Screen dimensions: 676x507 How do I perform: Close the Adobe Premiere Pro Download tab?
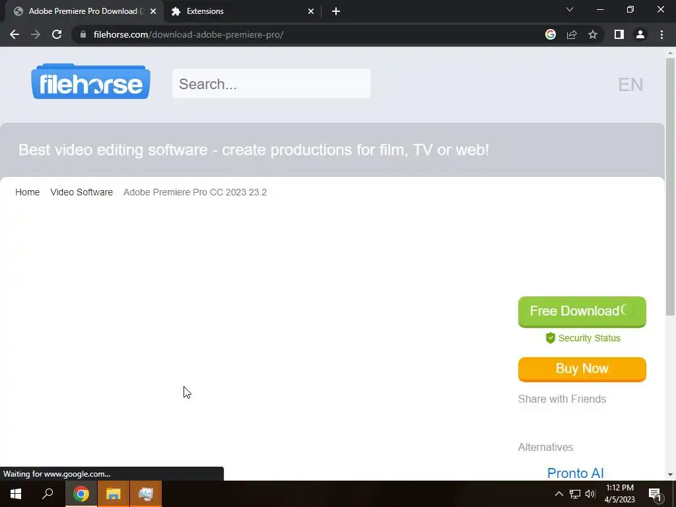click(x=153, y=11)
